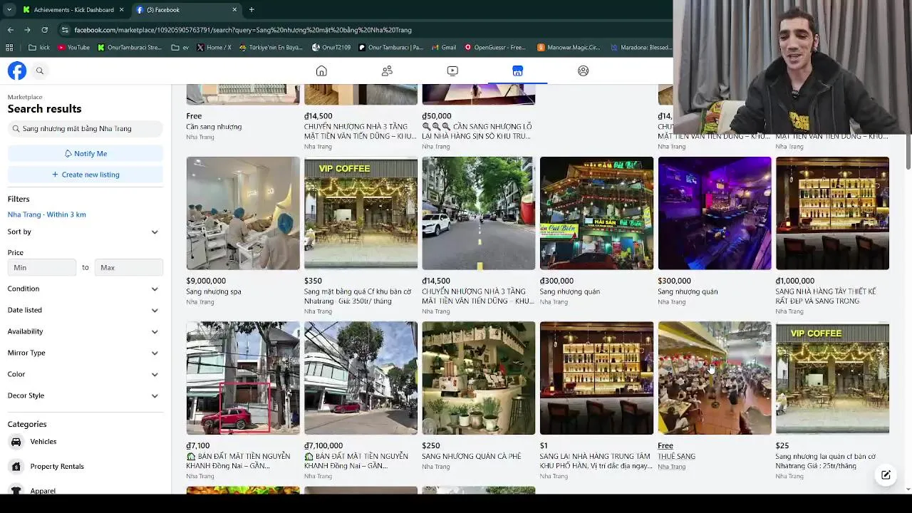This screenshot has height=513, width=912.
Task: Click the browser back arrow
Action: [x=10, y=30]
